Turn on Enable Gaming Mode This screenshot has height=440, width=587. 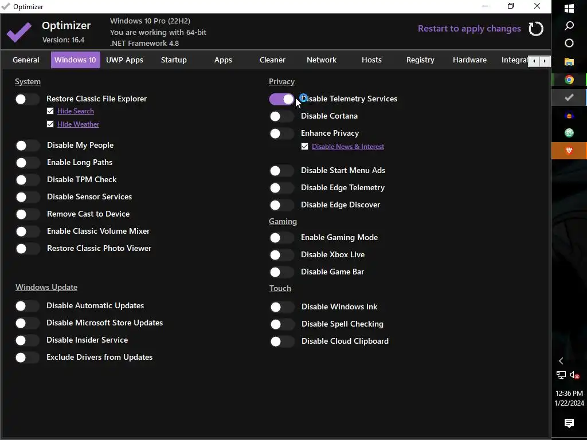pos(281,238)
